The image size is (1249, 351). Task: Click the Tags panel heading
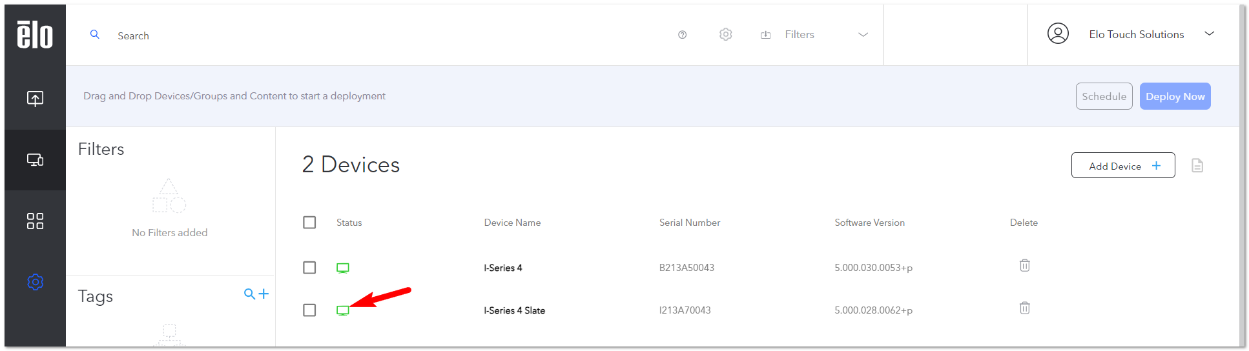click(x=96, y=296)
